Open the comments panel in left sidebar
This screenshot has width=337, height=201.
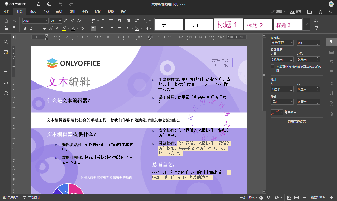click(5, 52)
